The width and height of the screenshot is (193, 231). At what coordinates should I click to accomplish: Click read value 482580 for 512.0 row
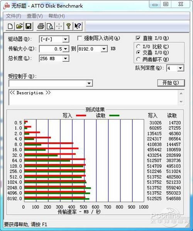[x=173, y=177]
